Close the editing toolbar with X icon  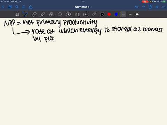click(x=157, y=7)
